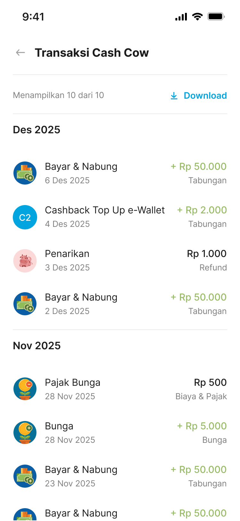Open Cashback Top Up e-Wallet transaction
Viewport: 240px width, 521px height.
coord(105,210)
